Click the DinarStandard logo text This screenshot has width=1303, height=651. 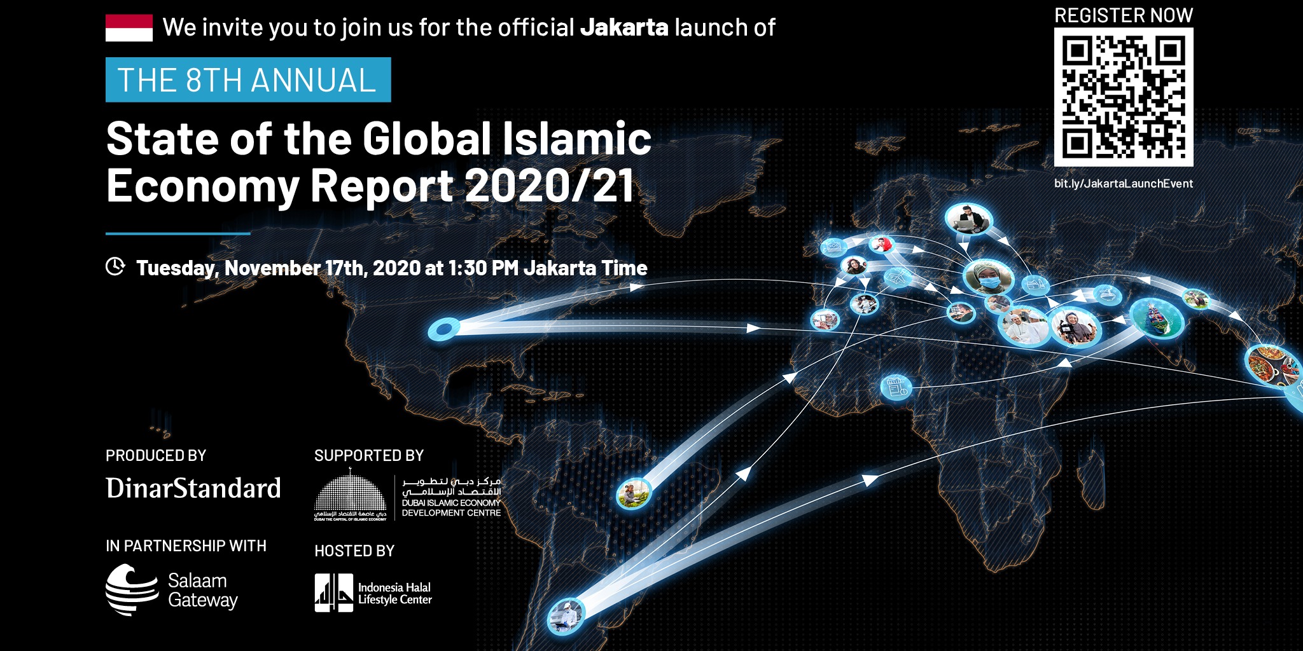(193, 488)
